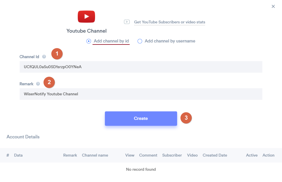The width and height of the screenshot is (282, 182).
Task: Click the Active column header
Action: (x=252, y=155)
